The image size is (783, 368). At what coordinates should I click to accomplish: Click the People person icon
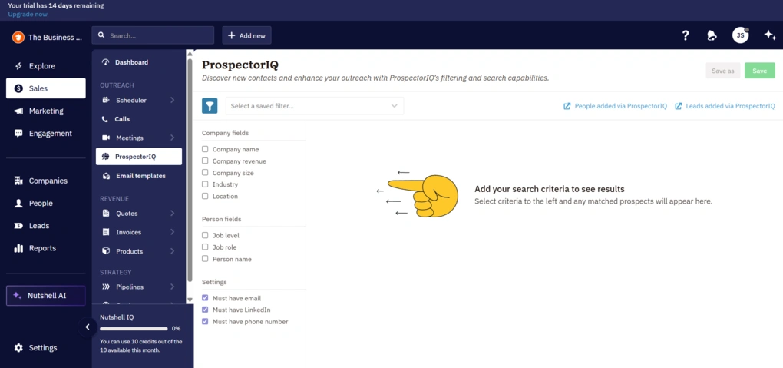(18, 204)
